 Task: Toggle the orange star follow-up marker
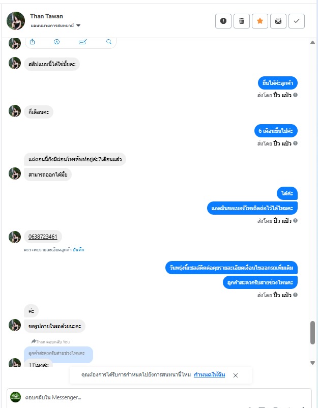pos(259,21)
